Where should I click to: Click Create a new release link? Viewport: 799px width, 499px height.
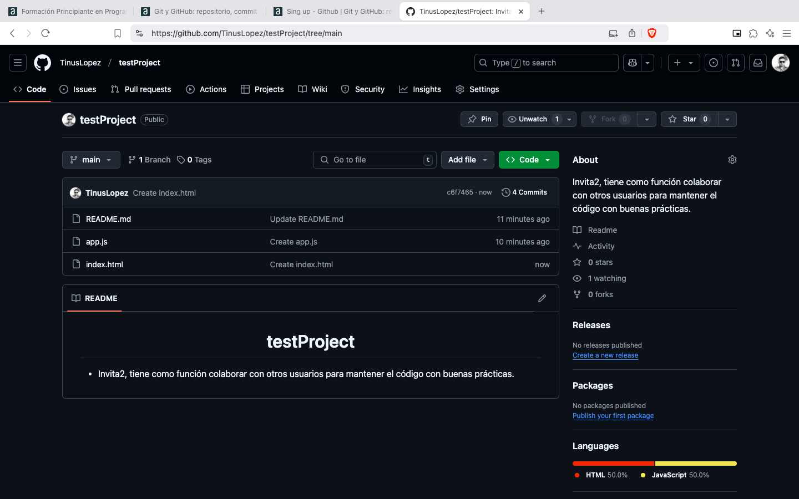[605, 355]
